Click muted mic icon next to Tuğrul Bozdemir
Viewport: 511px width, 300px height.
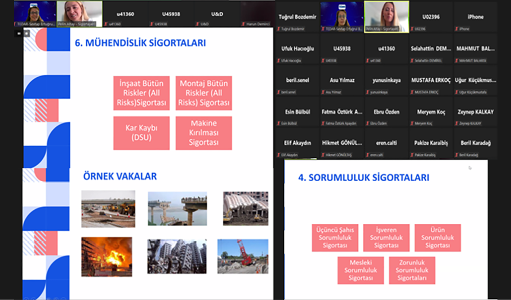coord(278,28)
